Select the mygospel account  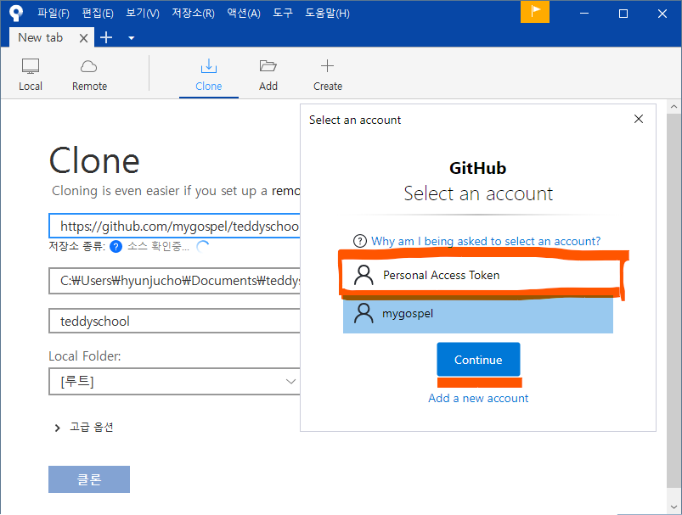click(477, 314)
